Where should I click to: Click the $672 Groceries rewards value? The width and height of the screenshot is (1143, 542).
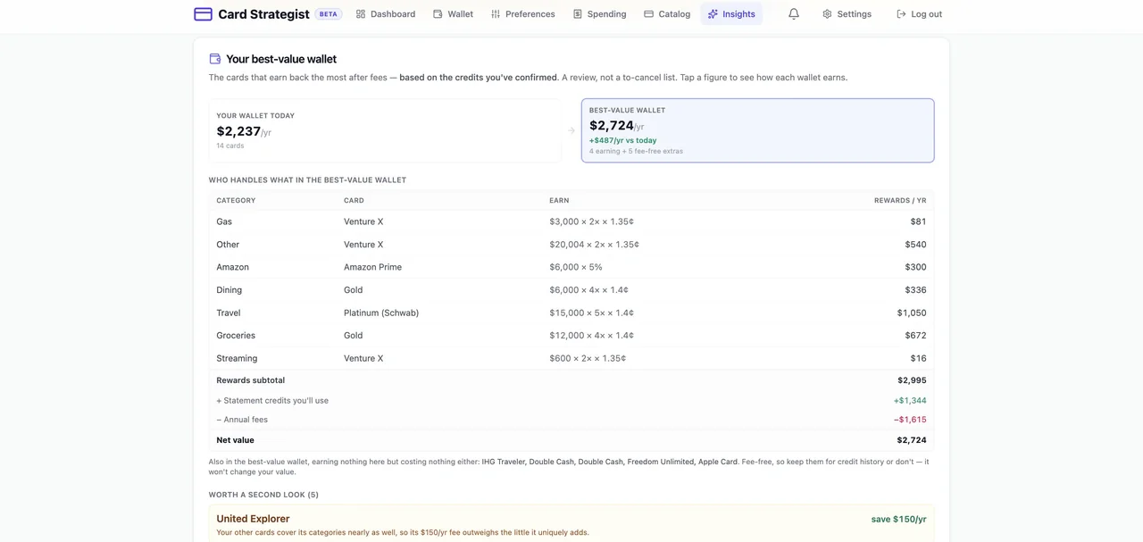coord(915,336)
